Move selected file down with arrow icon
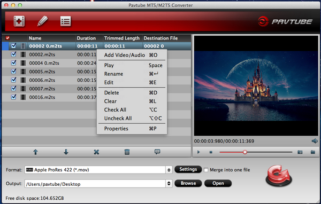 [x=66, y=152]
